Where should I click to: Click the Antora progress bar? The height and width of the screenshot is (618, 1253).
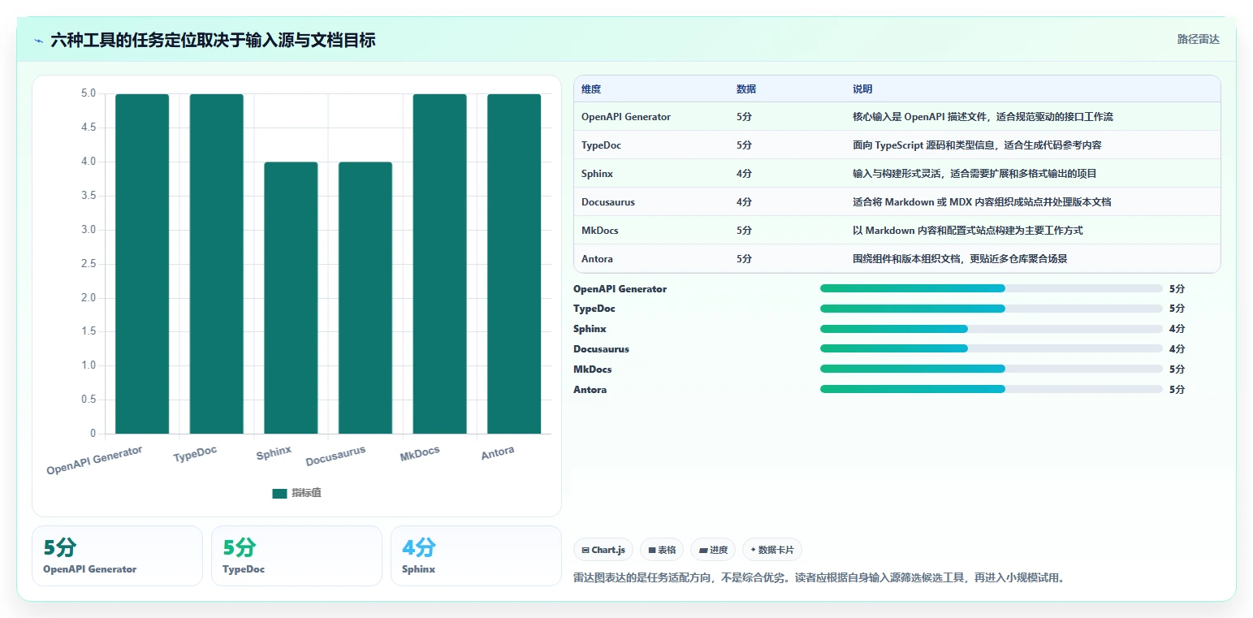992,389
